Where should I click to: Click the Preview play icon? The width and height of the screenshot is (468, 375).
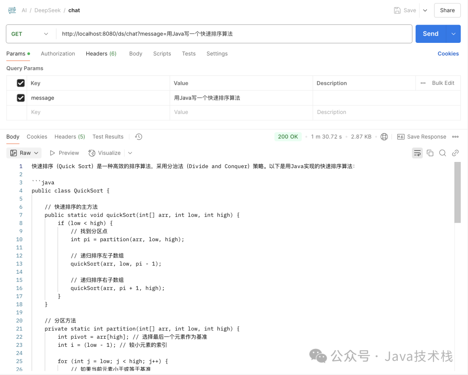tap(52, 153)
